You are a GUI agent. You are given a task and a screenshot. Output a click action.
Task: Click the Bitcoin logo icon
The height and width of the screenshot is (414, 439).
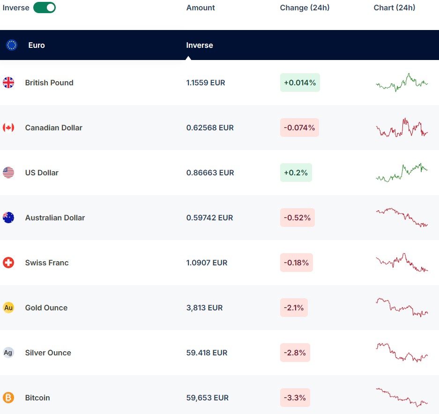pyautogui.click(x=8, y=398)
